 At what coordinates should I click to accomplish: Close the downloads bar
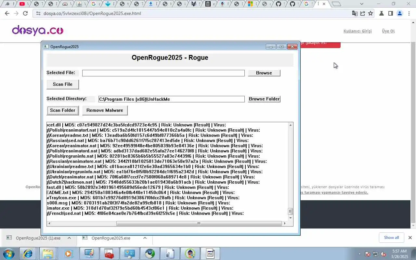click(410, 238)
